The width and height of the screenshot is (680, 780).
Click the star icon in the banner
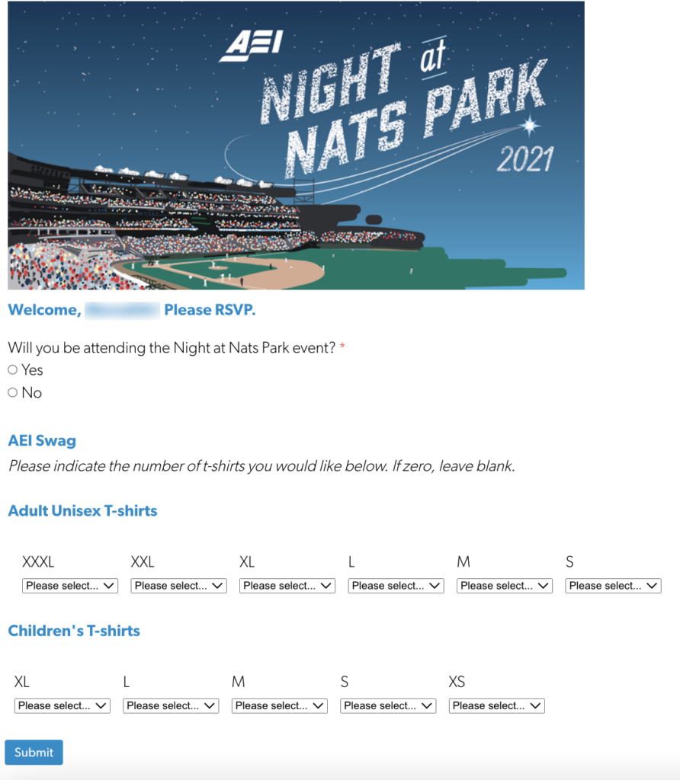click(531, 124)
